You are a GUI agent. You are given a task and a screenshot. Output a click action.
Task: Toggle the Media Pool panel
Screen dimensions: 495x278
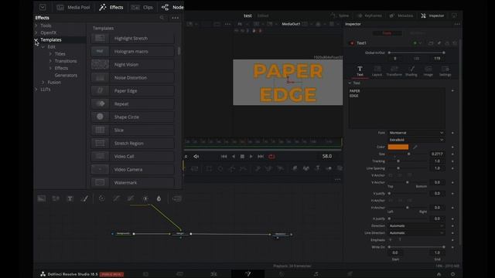pos(73,7)
